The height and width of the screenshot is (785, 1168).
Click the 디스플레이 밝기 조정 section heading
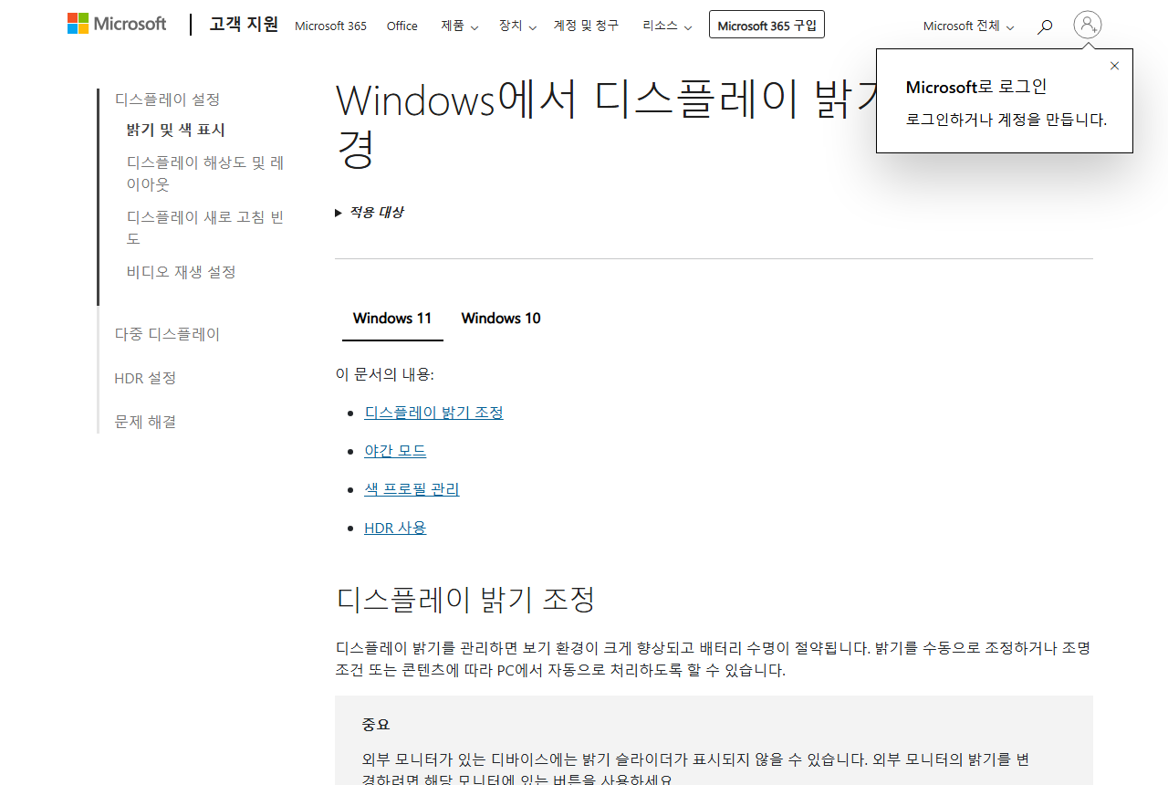tap(465, 600)
